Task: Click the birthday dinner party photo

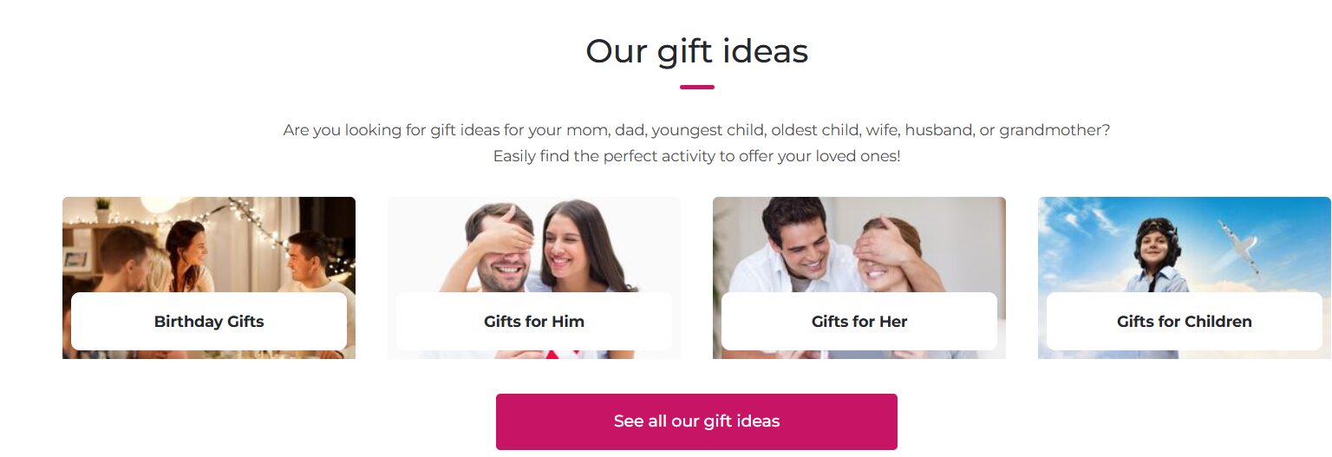Action: [208, 251]
